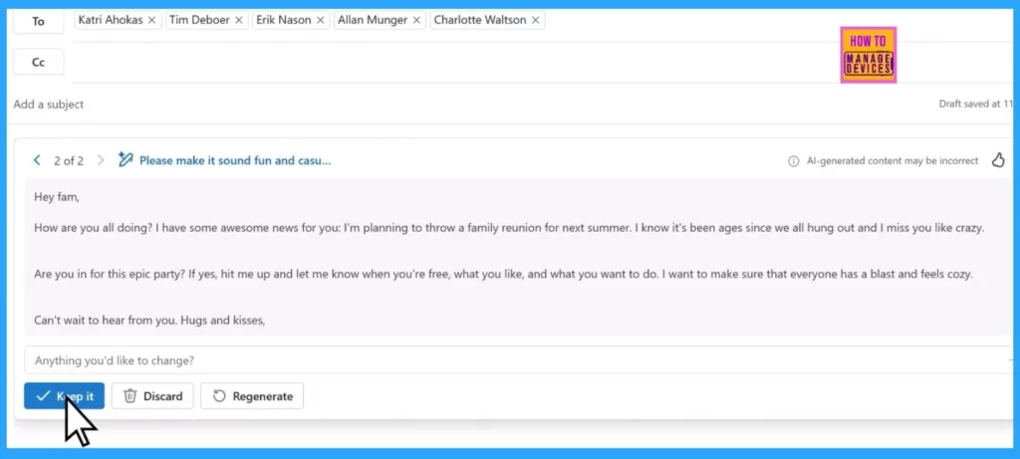The width and height of the screenshot is (1020, 459).
Task: Remove recipient Tim Deboer
Action: coord(239,20)
